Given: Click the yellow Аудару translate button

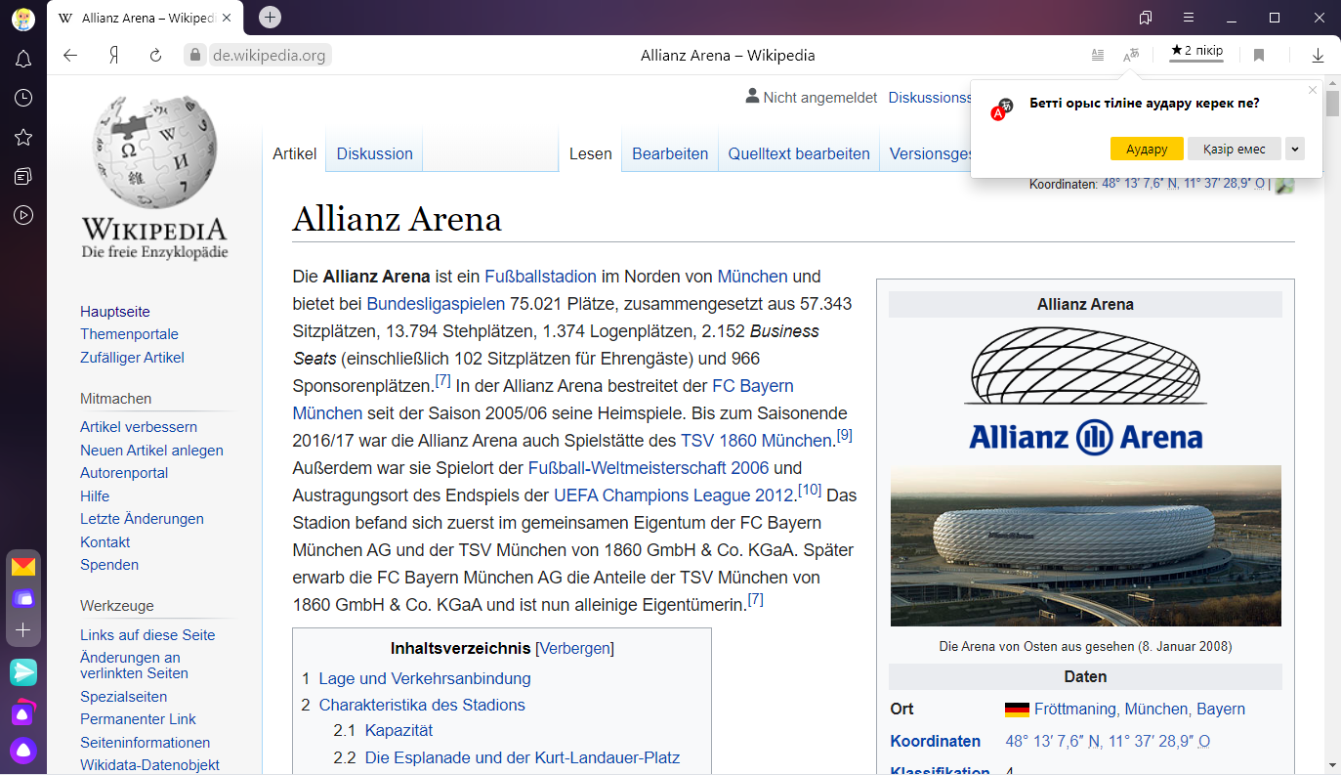Looking at the screenshot, I should [x=1147, y=149].
